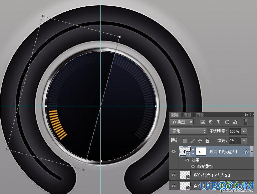This screenshot has width=257, height=194.
Task: Click the circle path bottom anchor point
Action: click(x=101, y=161)
